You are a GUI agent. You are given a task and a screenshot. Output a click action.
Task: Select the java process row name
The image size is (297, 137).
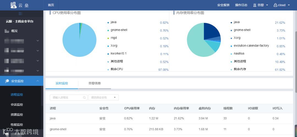[x=53, y=118]
